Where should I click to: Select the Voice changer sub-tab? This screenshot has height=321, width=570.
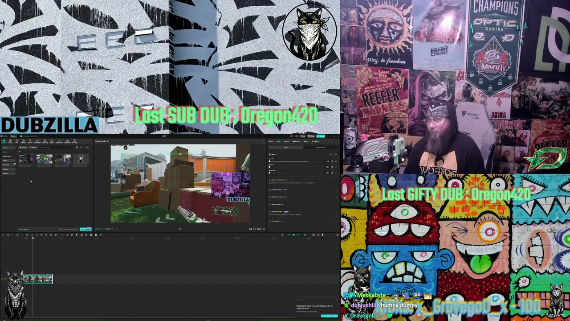[x=321, y=147]
